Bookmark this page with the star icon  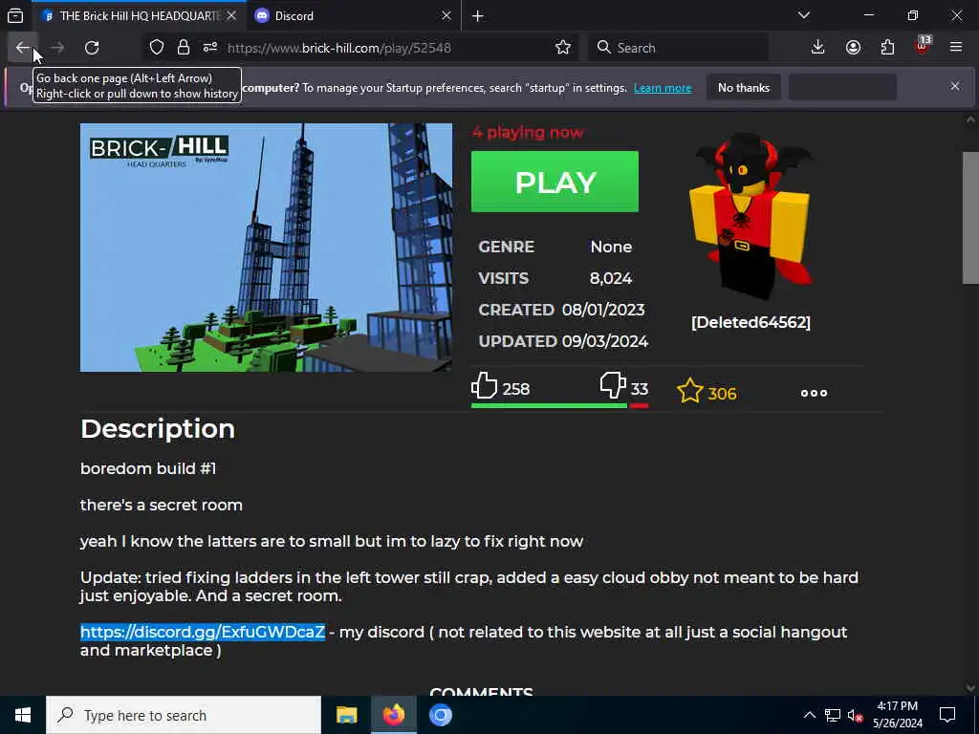pos(563,48)
